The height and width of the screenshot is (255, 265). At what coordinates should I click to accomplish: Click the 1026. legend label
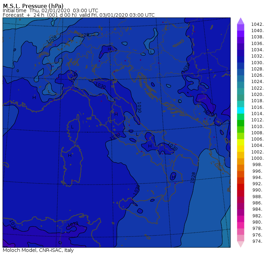(257, 75)
